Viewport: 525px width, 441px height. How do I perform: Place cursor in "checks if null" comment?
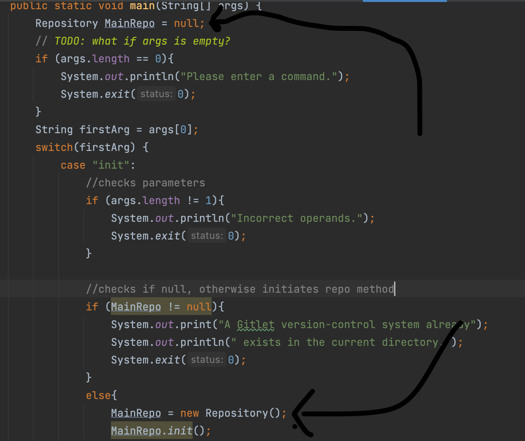[240, 289]
